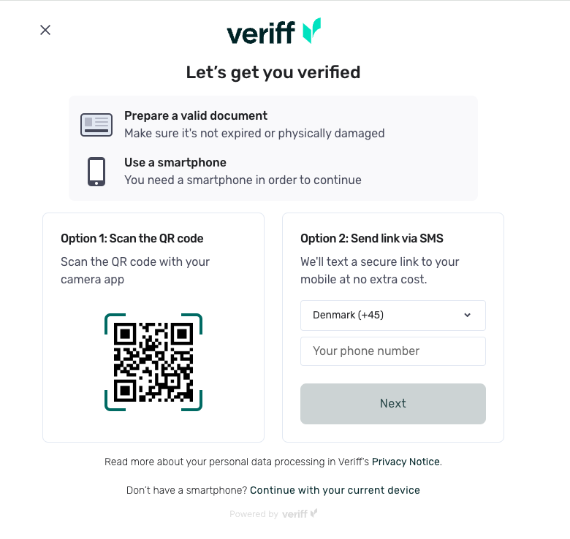Click the chevron arrow in country selector
The image size is (570, 539).
coord(468,316)
